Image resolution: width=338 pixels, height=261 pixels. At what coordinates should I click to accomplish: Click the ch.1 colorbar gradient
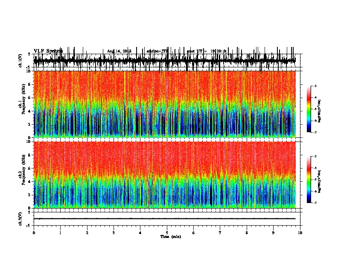[x=309, y=109]
